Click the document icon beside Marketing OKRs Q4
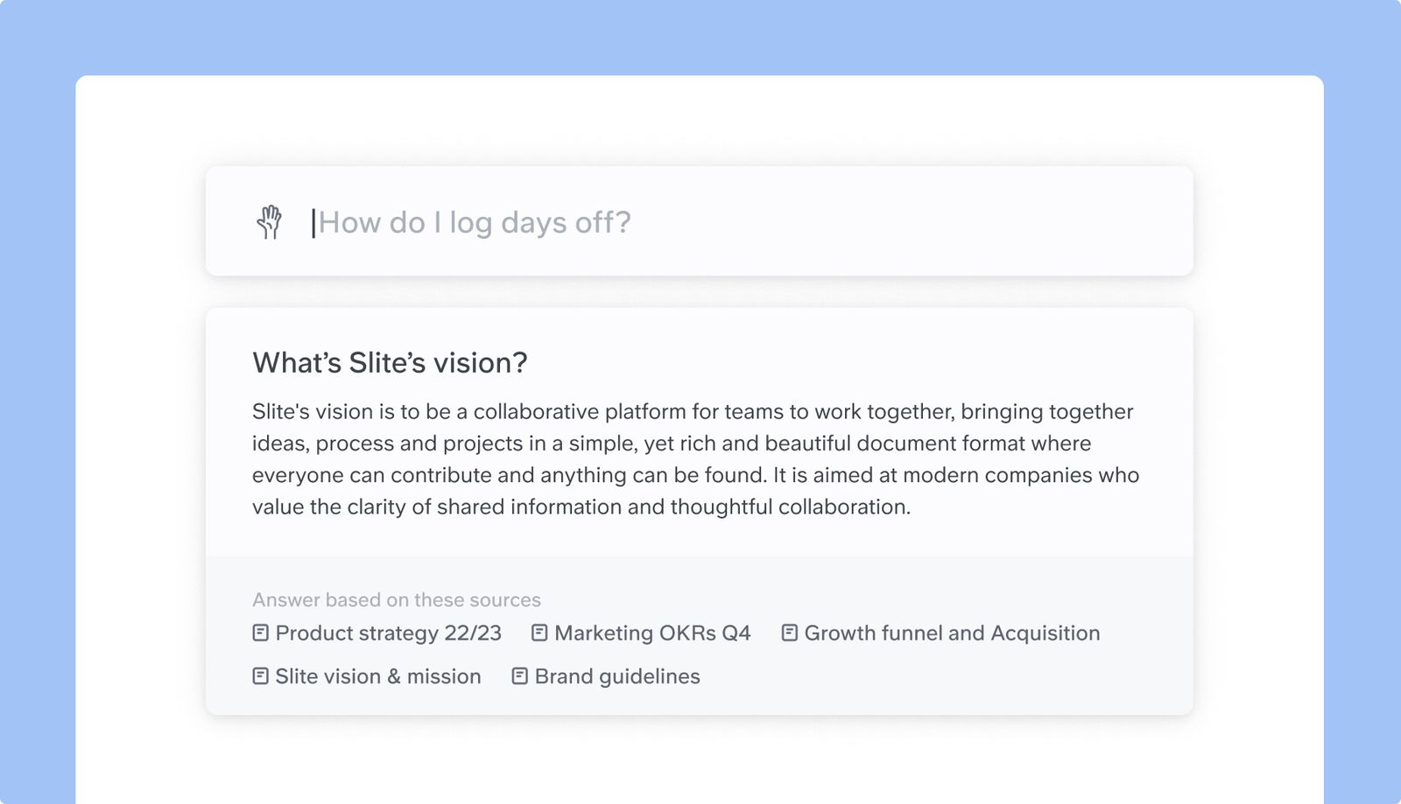 click(539, 633)
